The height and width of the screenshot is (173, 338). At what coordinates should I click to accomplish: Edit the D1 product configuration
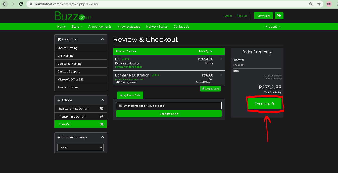126,59
